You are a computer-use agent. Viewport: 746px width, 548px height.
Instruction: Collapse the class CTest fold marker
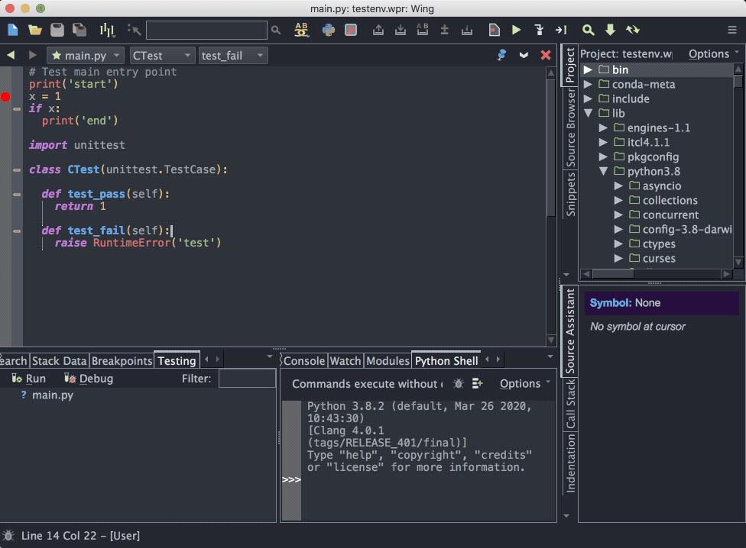17,170
